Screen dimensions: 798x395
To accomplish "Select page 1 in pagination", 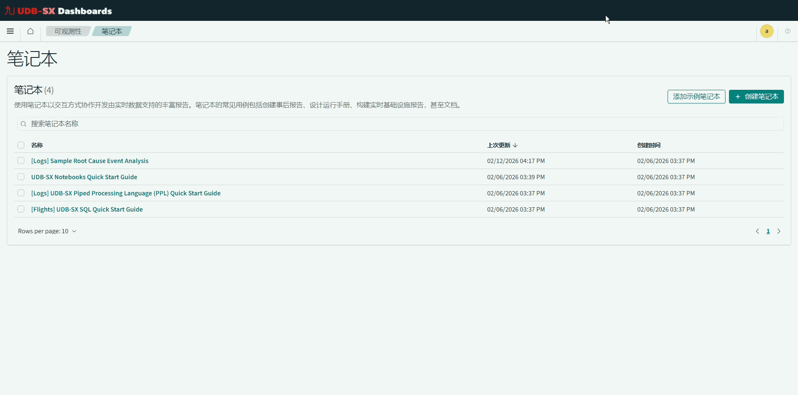I will [768, 231].
